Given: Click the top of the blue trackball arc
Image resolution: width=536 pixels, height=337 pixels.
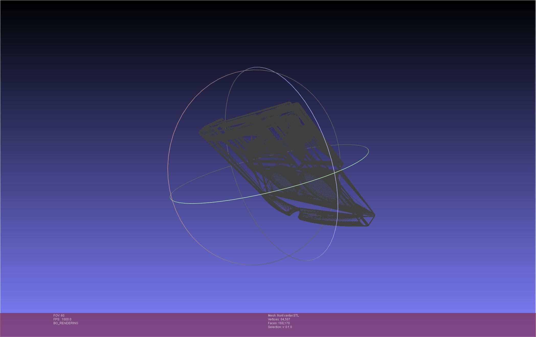Looking at the screenshot, I should pyautogui.click(x=257, y=67).
